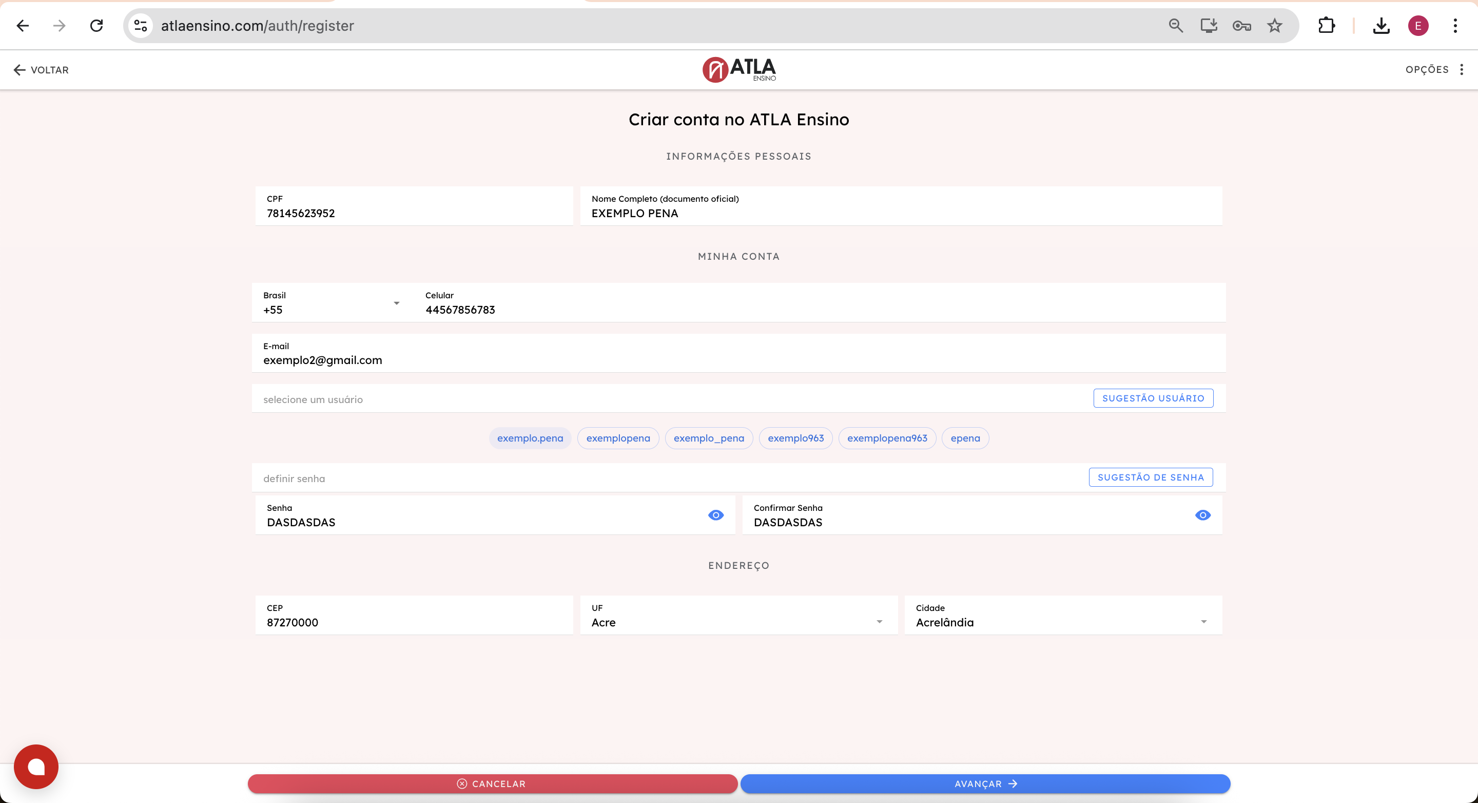This screenshot has height=803, width=1478.
Task: Click 'Criar conta no ATLA Ensino' heading
Action: (x=738, y=120)
